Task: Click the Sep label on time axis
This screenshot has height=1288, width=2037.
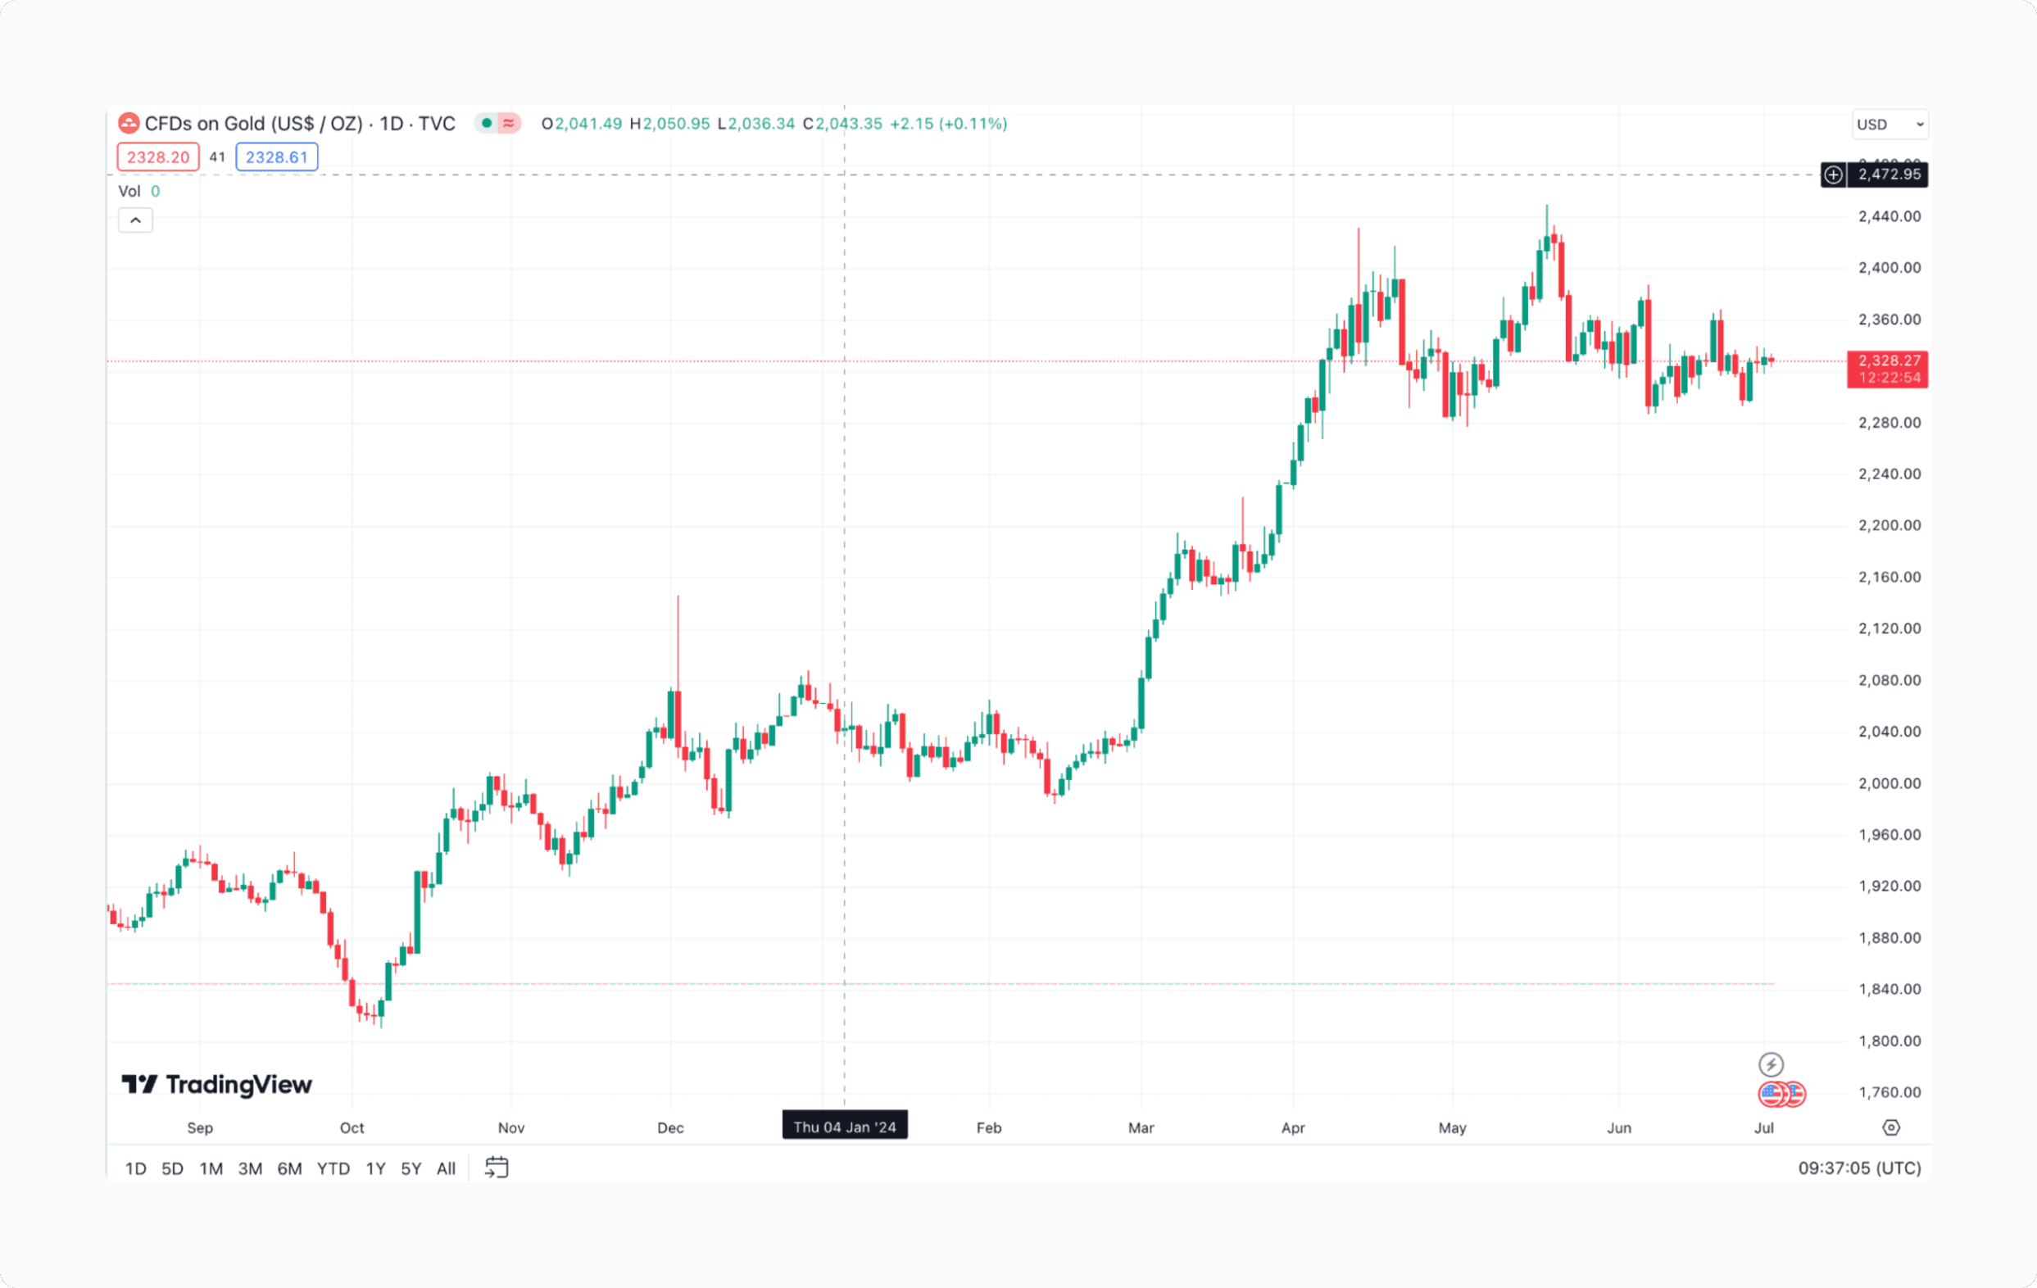Action: pyautogui.click(x=201, y=1128)
